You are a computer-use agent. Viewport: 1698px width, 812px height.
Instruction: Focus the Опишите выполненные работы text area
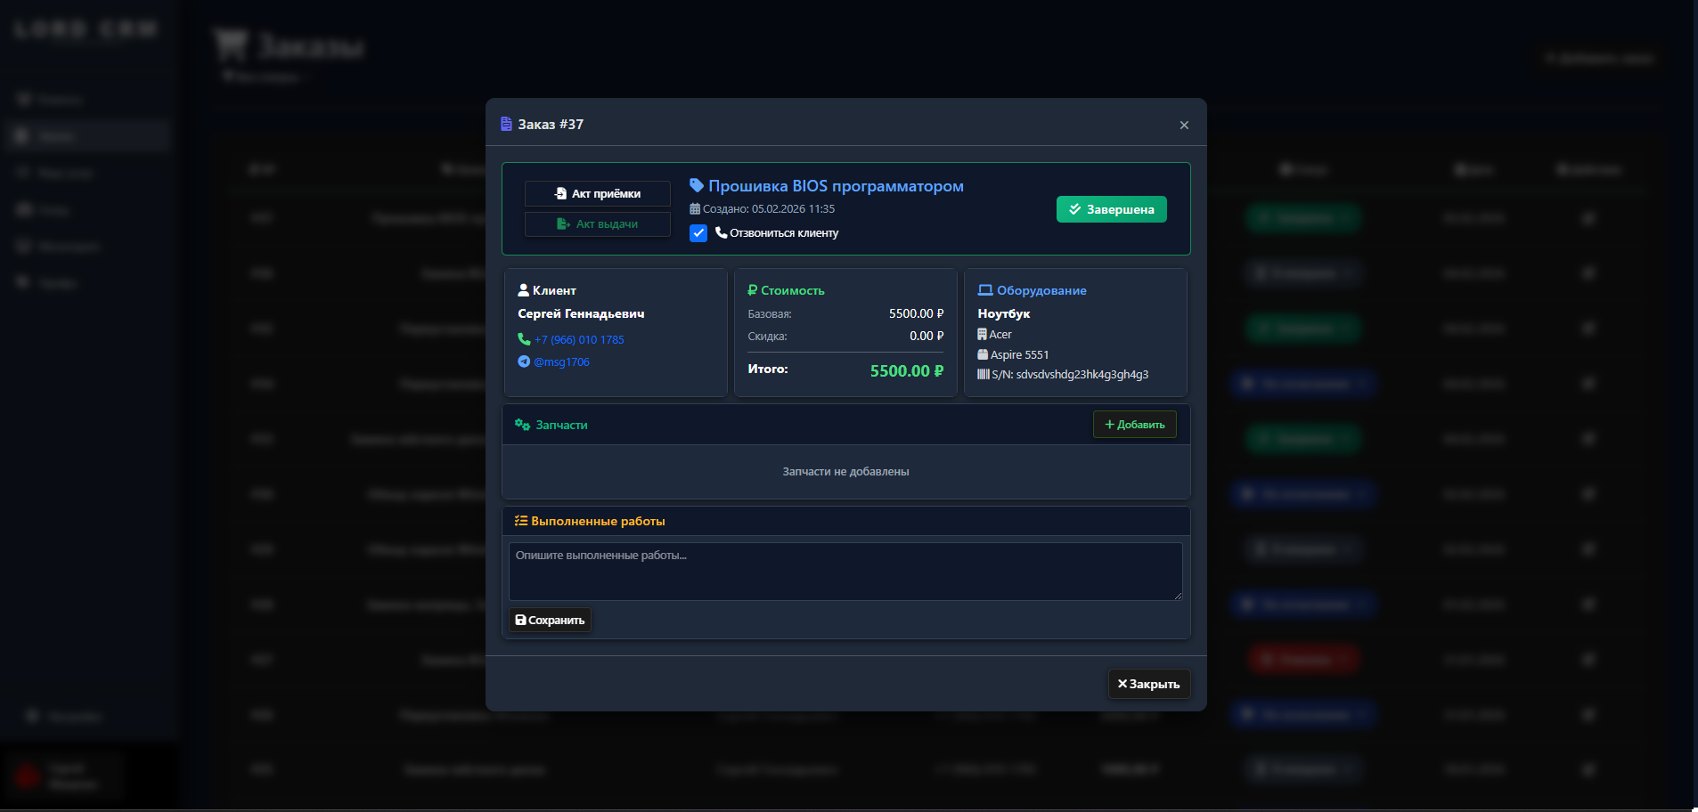(845, 572)
